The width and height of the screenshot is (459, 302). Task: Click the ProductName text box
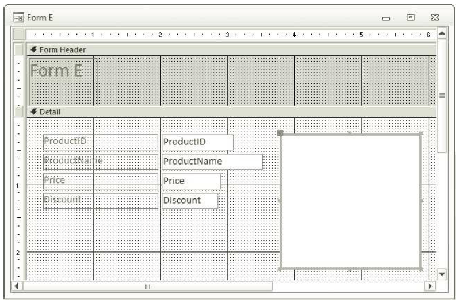212,162
